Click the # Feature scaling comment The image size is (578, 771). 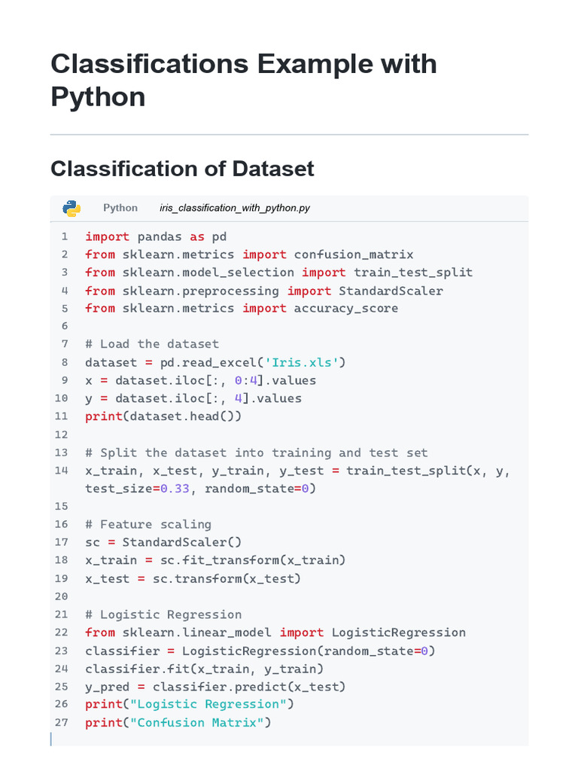pyautogui.click(x=148, y=524)
